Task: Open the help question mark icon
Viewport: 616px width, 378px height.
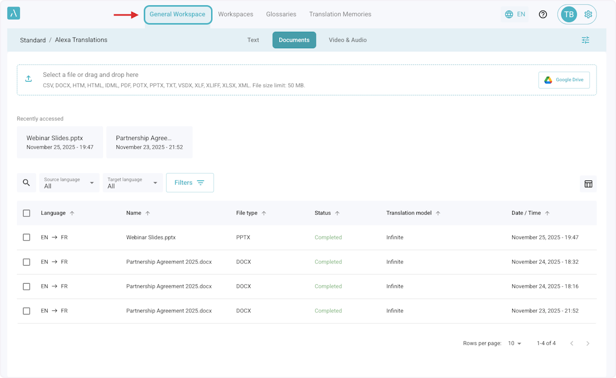Action: coord(543,14)
